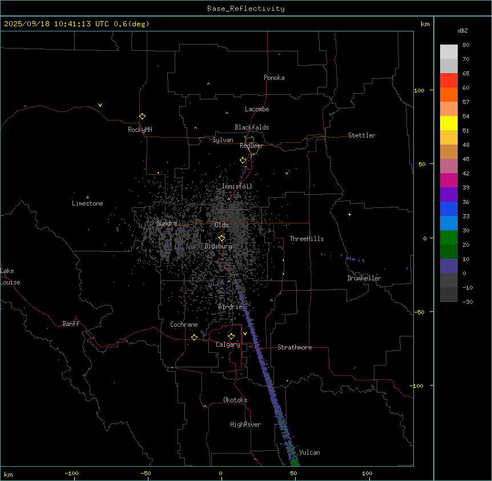
Task: Click the white asterisk marker above Limestone
Action: (87, 197)
